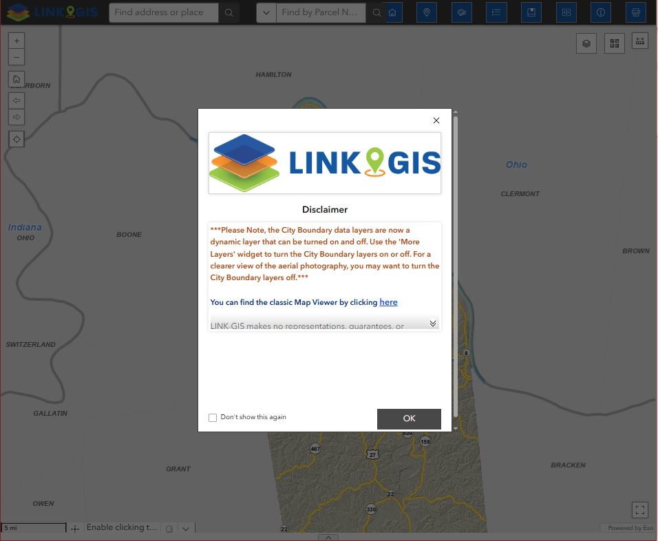Expand the disclaimer text with the double chevron
This screenshot has height=541, width=658.
tap(433, 323)
